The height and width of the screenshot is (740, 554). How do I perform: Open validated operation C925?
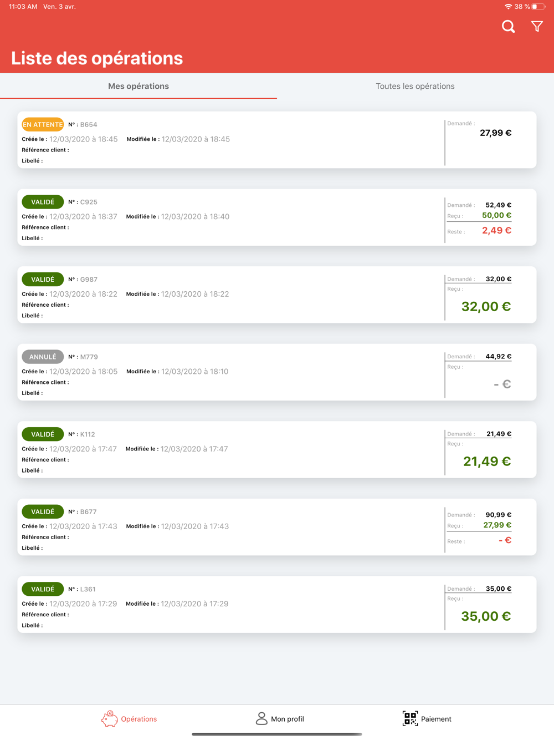click(x=277, y=217)
